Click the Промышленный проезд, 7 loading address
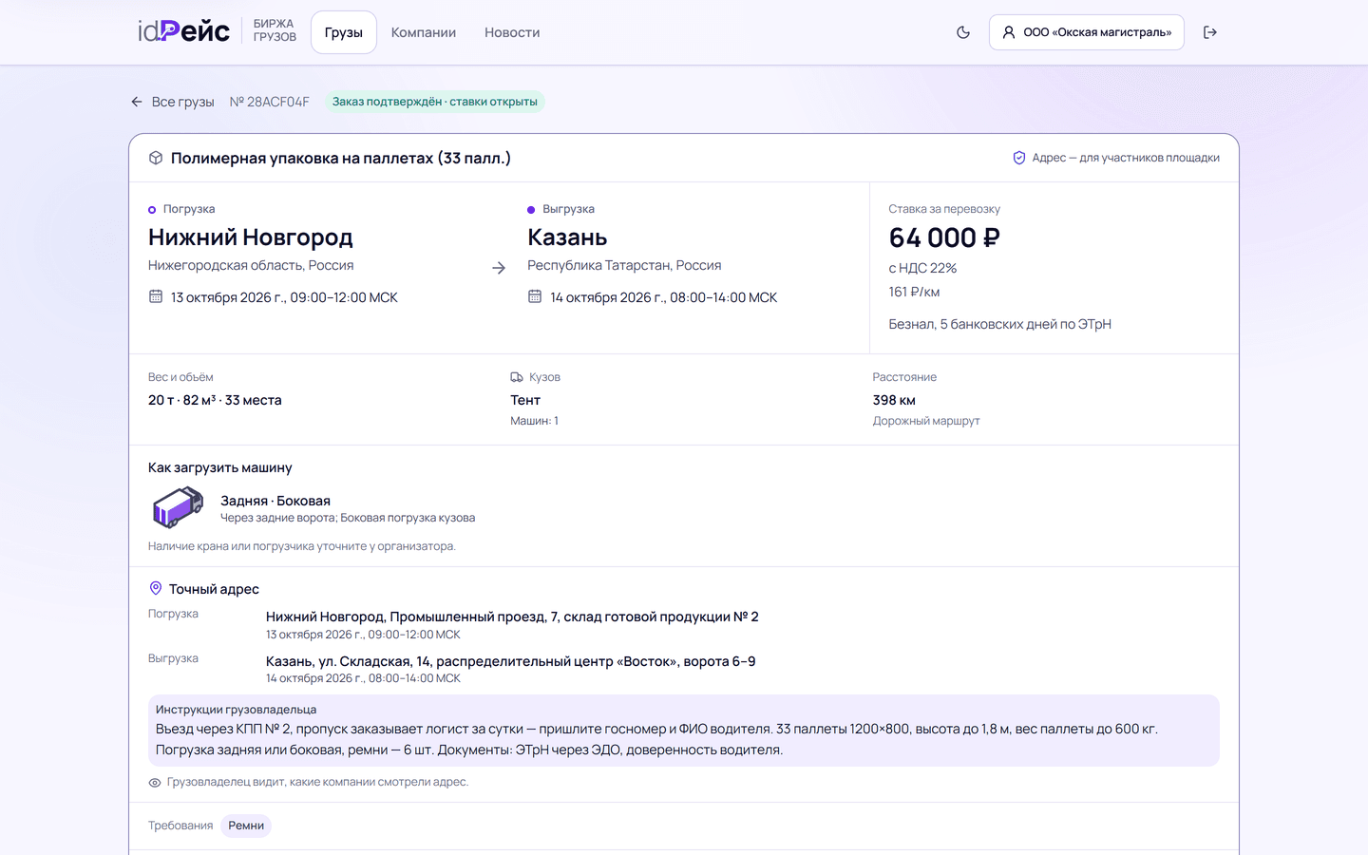1368x855 pixels. click(512, 617)
